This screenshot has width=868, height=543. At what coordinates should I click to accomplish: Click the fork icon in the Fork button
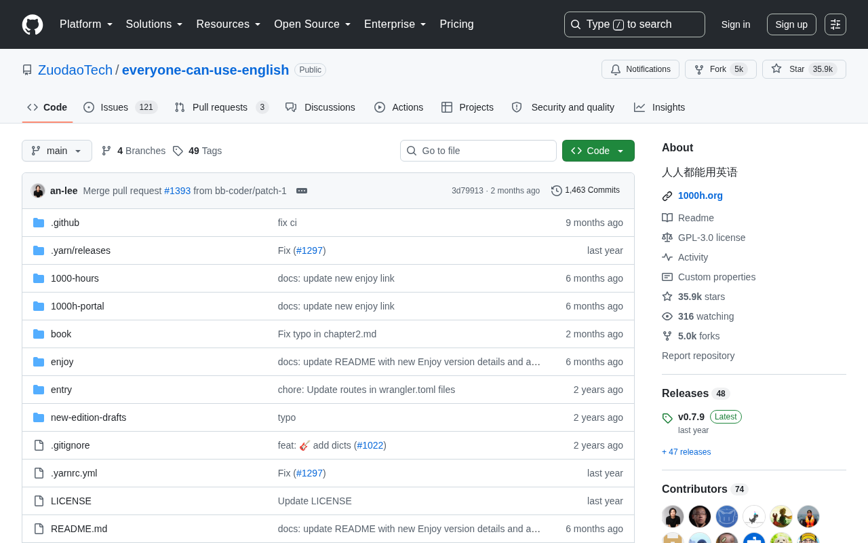pos(699,69)
